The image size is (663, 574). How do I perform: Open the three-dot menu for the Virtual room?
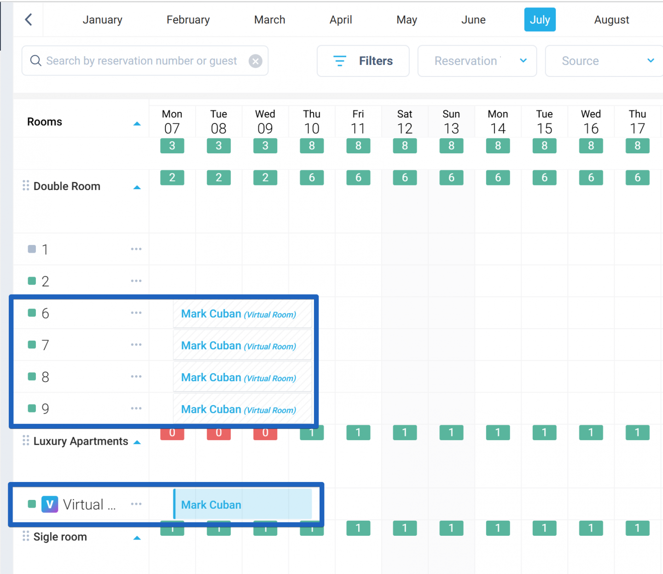(x=136, y=504)
